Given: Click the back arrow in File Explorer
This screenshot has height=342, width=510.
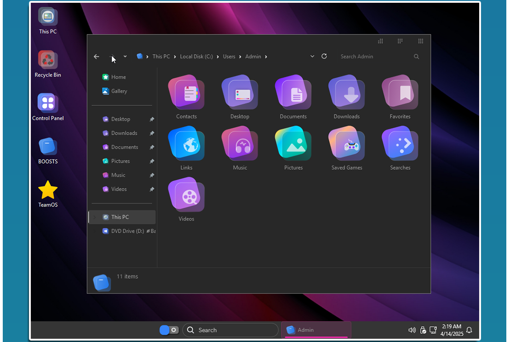Looking at the screenshot, I should (x=97, y=57).
